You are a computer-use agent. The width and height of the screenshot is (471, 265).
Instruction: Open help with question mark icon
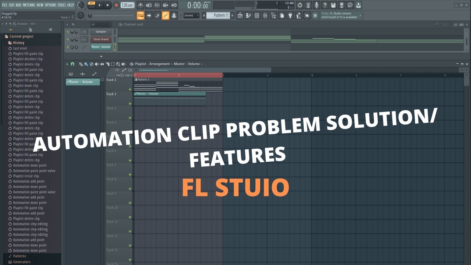pos(325,5)
